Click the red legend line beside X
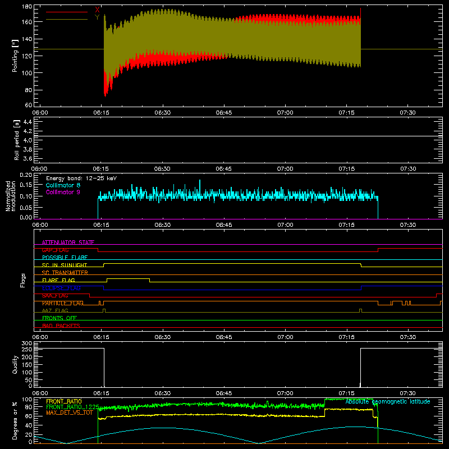This screenshot has width=449, height=449. coord(67,12)
